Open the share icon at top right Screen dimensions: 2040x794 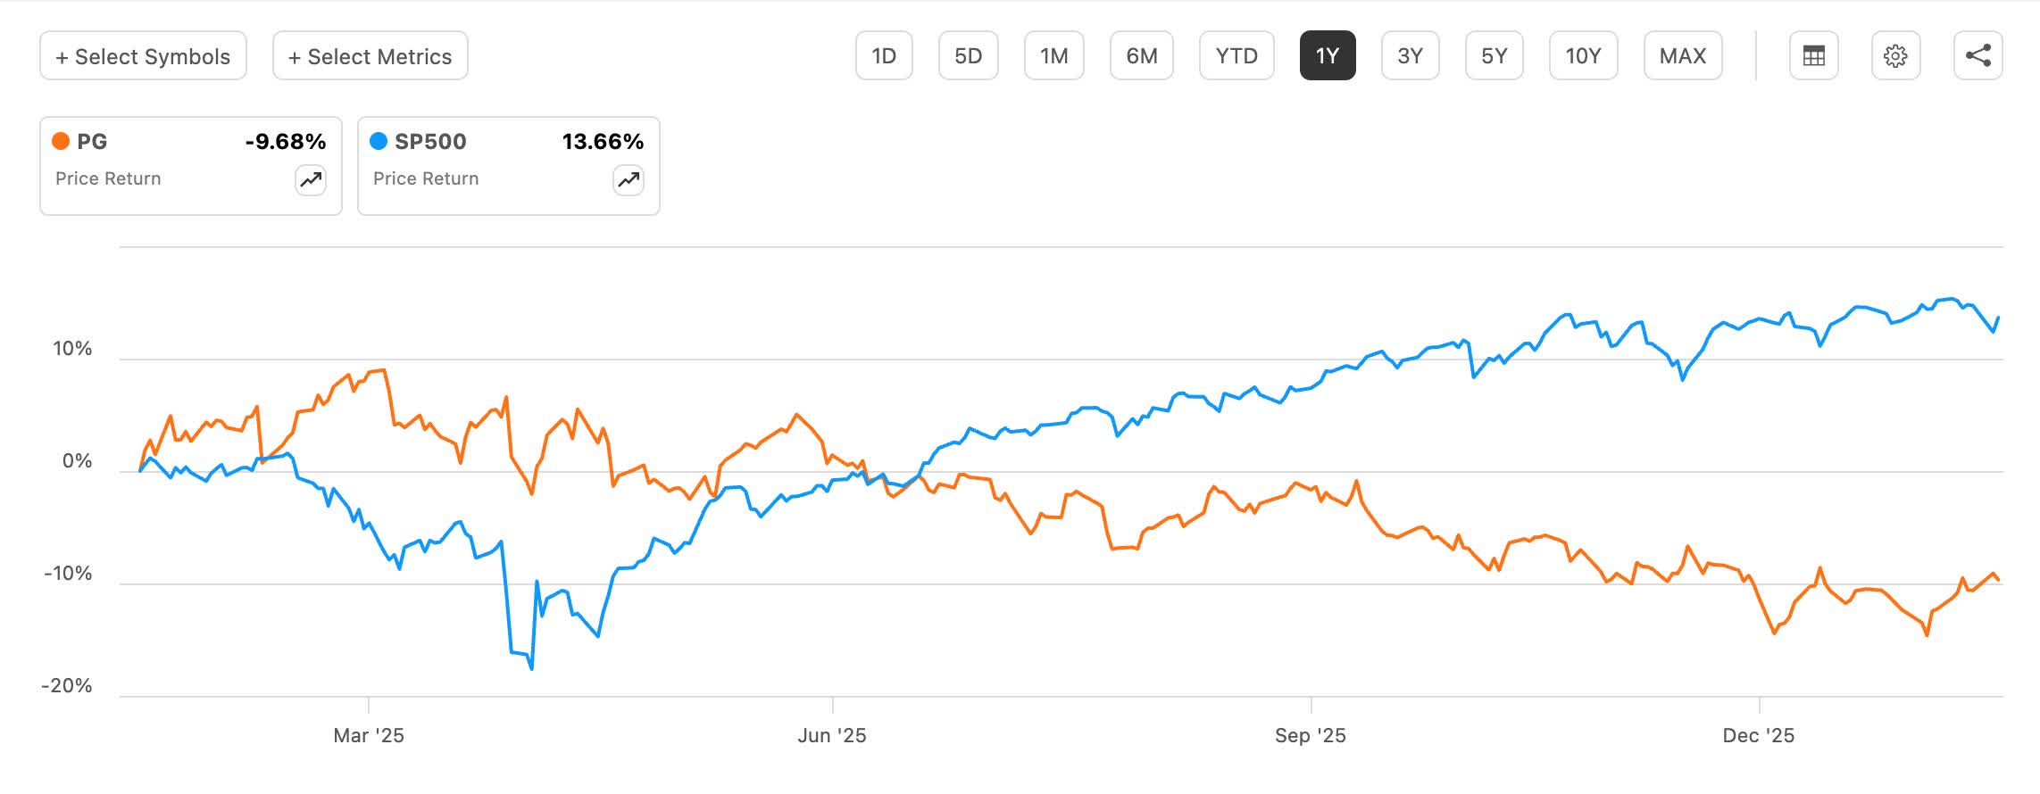click(1980, 55)
